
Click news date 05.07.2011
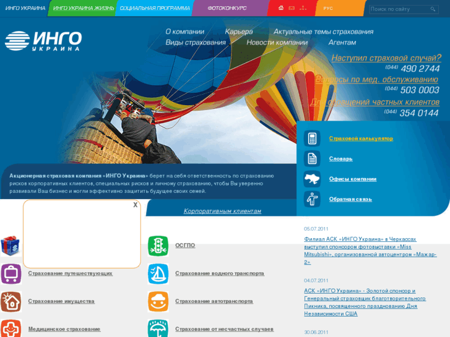pyautogui.click(x=316, y=229)
